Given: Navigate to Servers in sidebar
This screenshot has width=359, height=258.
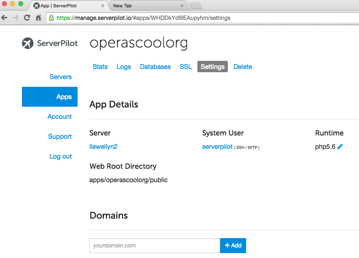Looking at the screenshot, I should click(61, 77).
